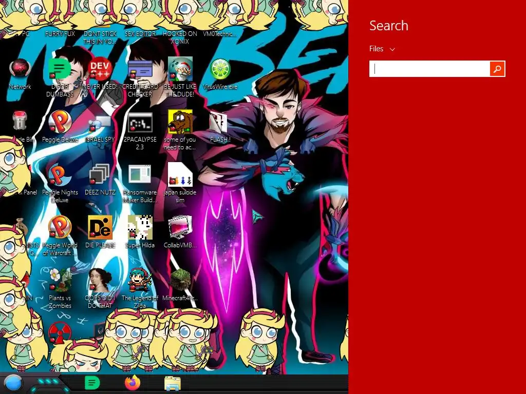Open Plants vs Zombies shortcut
The image size is (526, 394).
point(60,280)
